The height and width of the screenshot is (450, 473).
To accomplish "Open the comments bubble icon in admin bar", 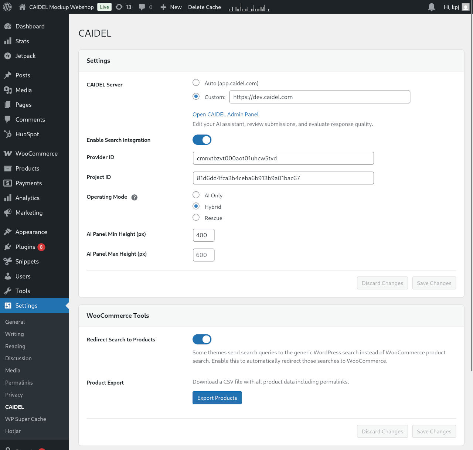I will coord(142,7).
